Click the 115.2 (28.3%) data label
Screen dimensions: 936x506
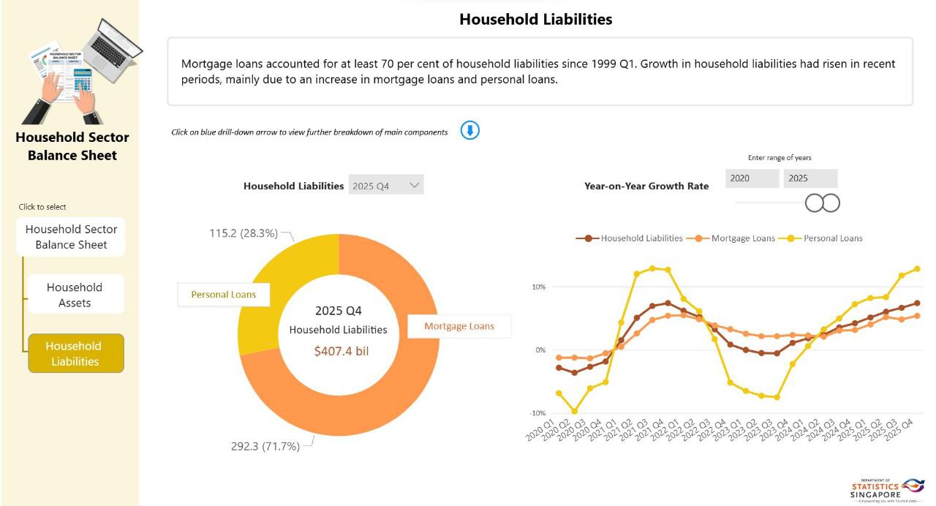pos(244,233)
